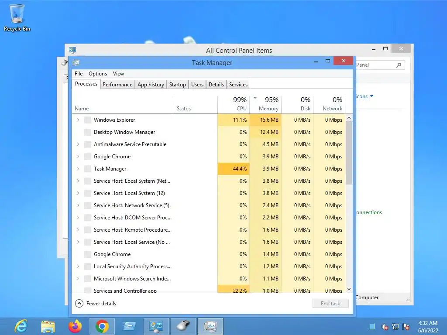Click the Task Manager process row icon
This screenshot has width=447, height=335.
click(x=87, y=169)
